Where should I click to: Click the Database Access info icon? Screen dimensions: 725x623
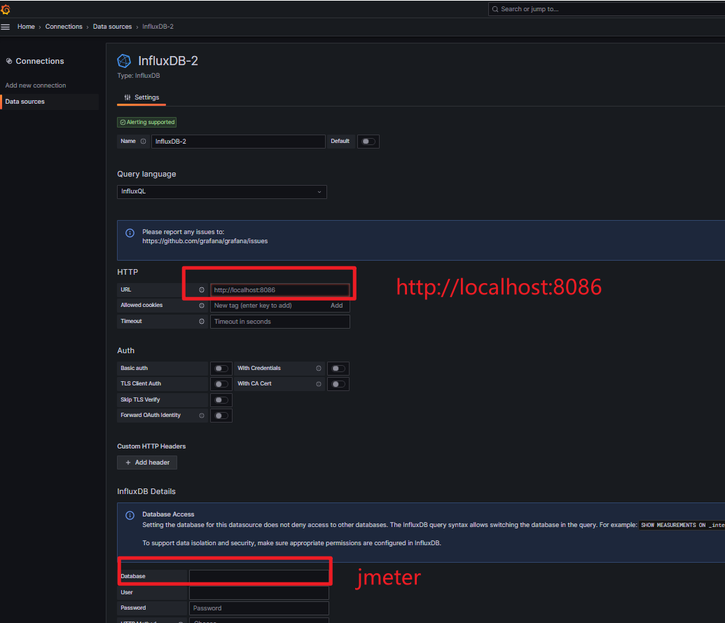pos(130,515)
